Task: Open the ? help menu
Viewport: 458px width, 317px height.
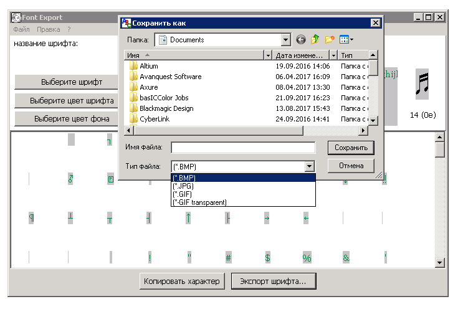Action: pos(69,29)
